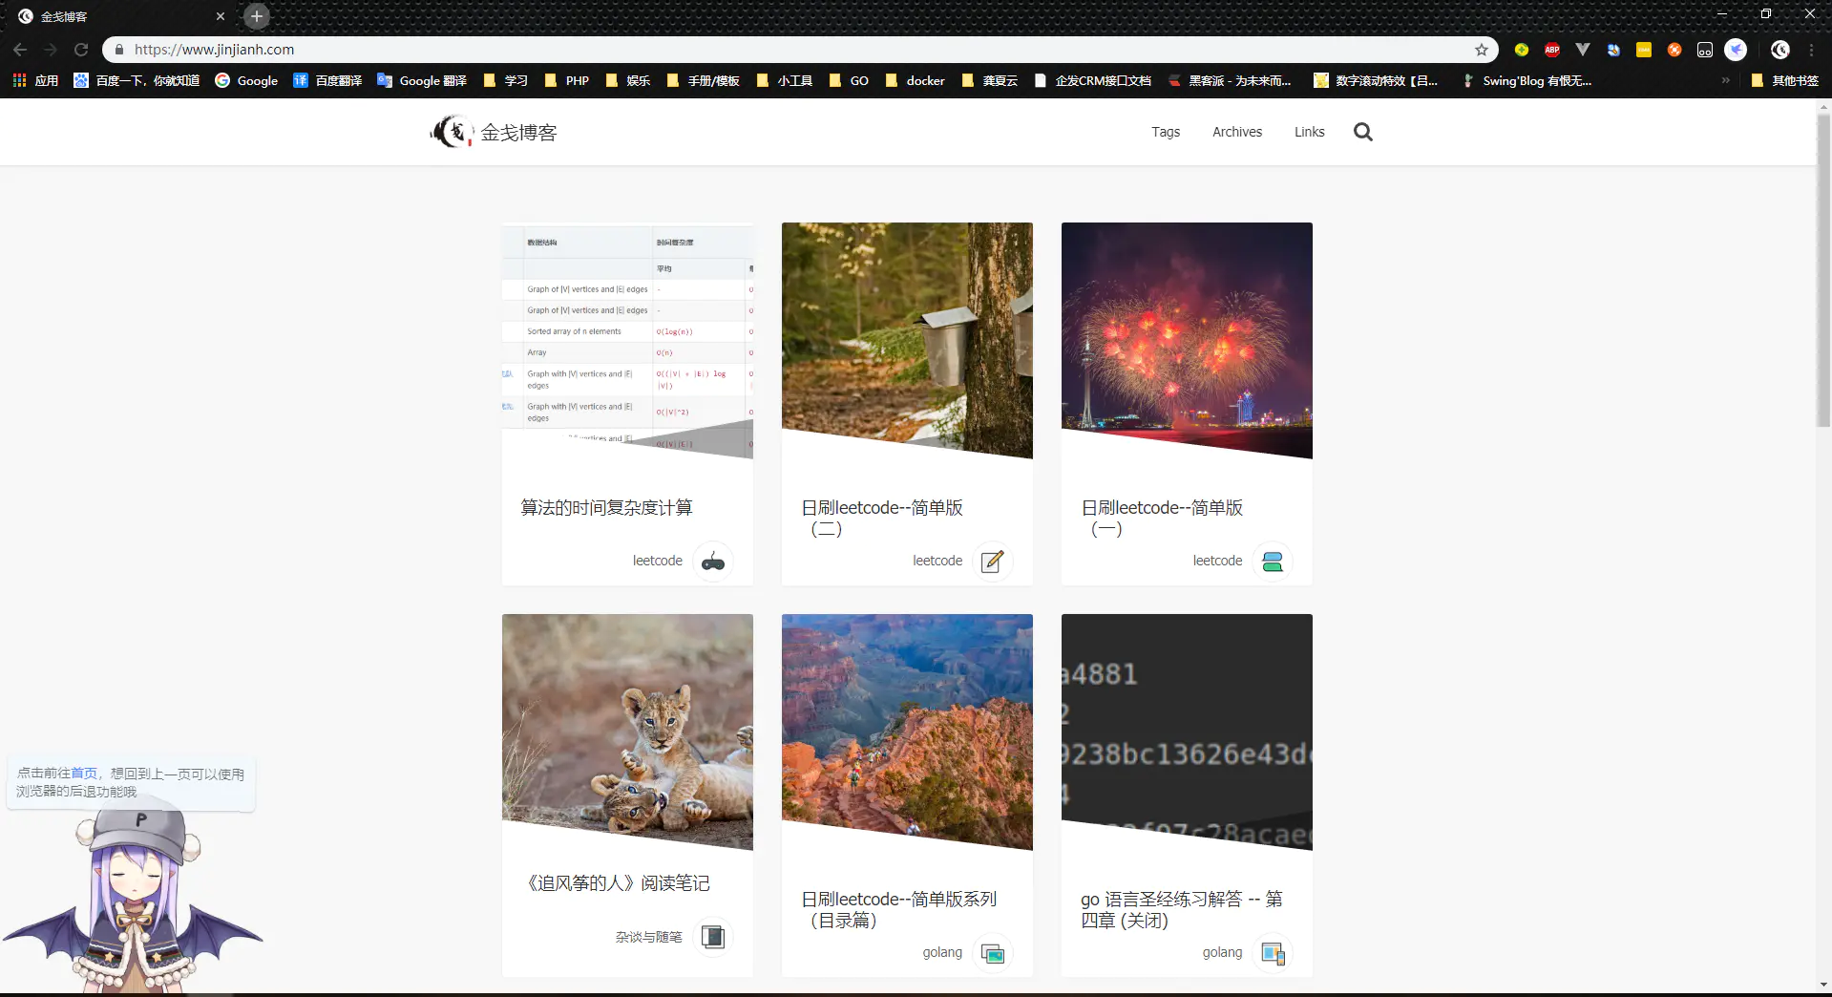
Task: Click the ABP Adblock Plus extension icon
Action: pyautogui.click(x=1552, y=50)
